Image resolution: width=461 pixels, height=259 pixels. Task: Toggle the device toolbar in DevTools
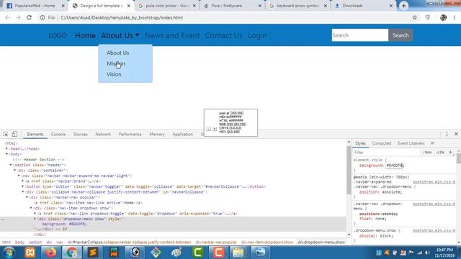point(14,135)
